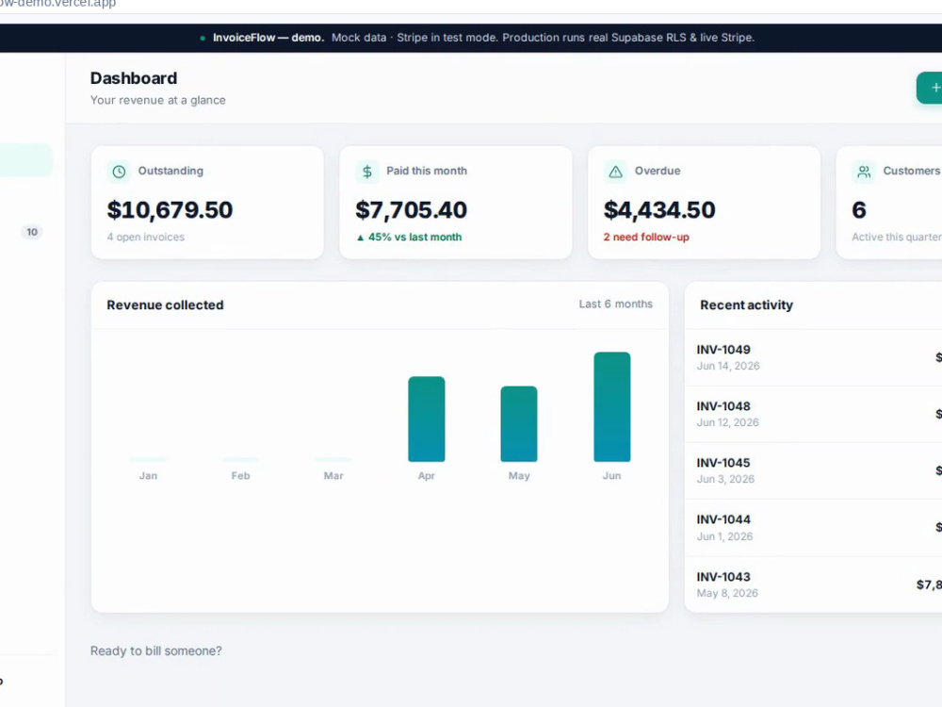Image resolution: width=942 pixels, height=707 pixels.
Task: Click the $4,434.50 overdue amount
Action: click(659, 210)
